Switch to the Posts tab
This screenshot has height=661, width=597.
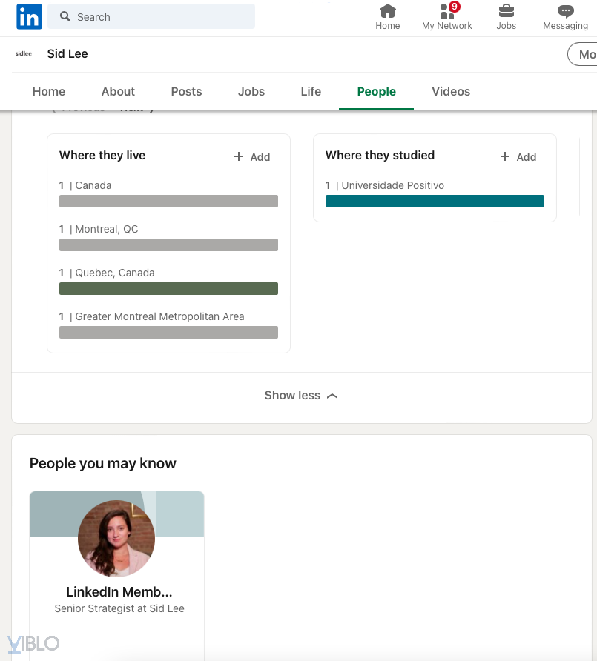tap(186, 92)
